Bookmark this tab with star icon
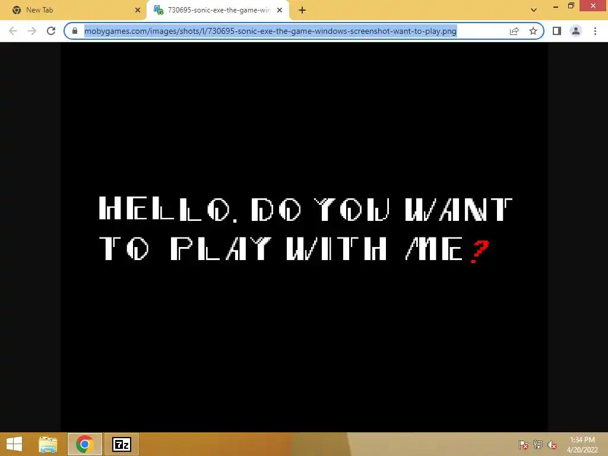This screenshot has width=608, height=456. 533,31
